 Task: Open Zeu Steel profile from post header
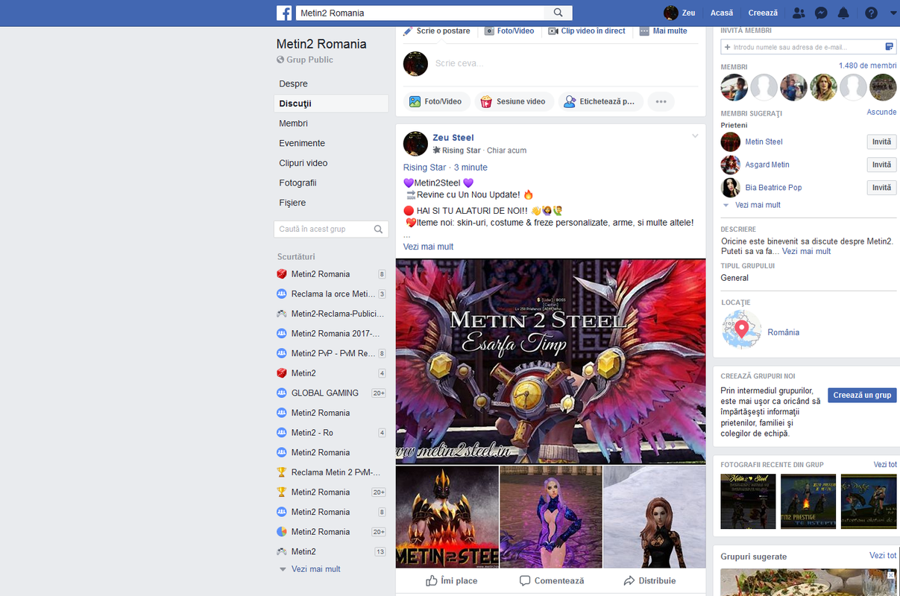[x=453, y=138]
